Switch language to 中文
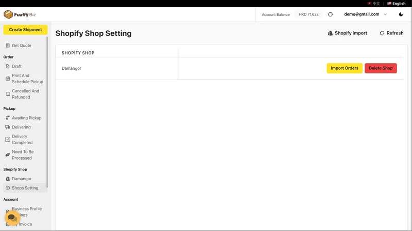 pos(374,4)
